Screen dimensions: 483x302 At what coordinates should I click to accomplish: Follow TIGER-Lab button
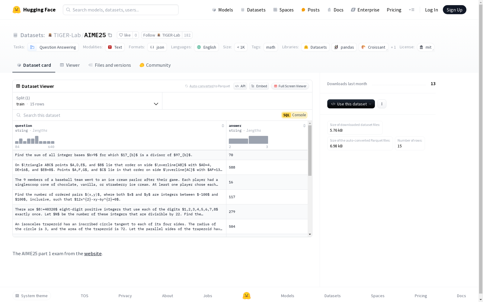[162, 35]
